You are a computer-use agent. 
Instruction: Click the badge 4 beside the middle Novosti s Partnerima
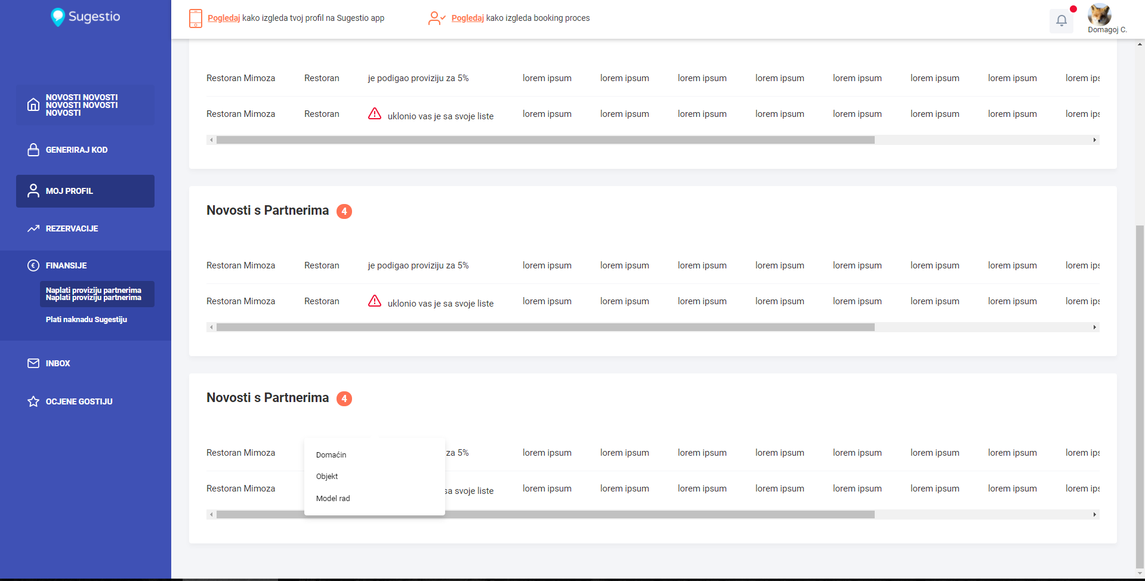[344, 211]
